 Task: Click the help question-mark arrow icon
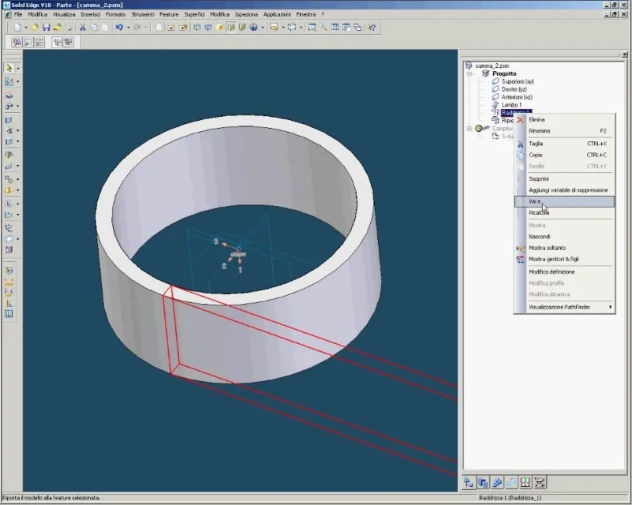point(371,28)
